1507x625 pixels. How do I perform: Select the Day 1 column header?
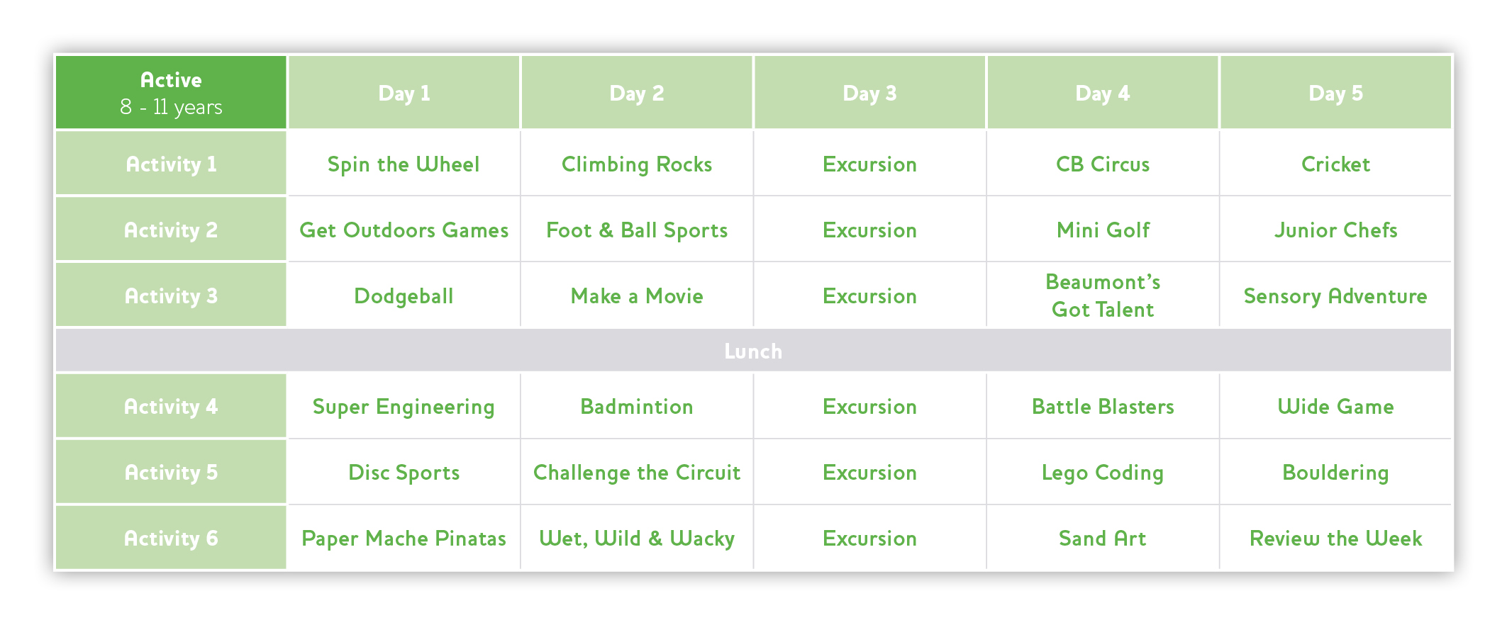click(x=404, y=92)
